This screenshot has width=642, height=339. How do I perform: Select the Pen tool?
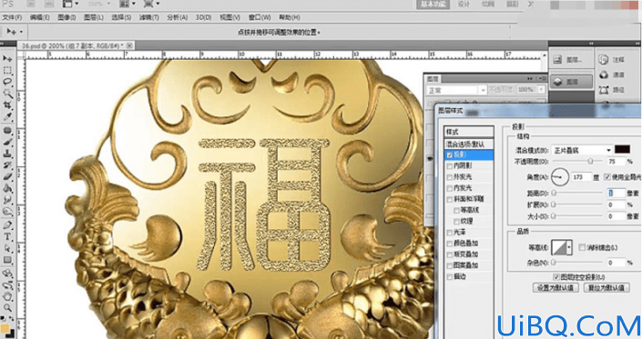click(7, 225)
